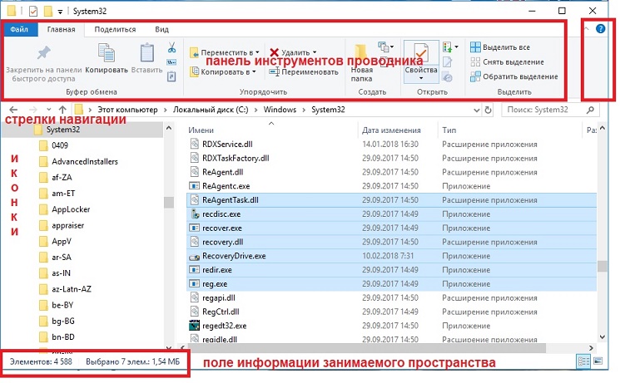The image size is (620, 383).
Task: Click the horizontal scrollbar in the file list
Action: (365, 347)
